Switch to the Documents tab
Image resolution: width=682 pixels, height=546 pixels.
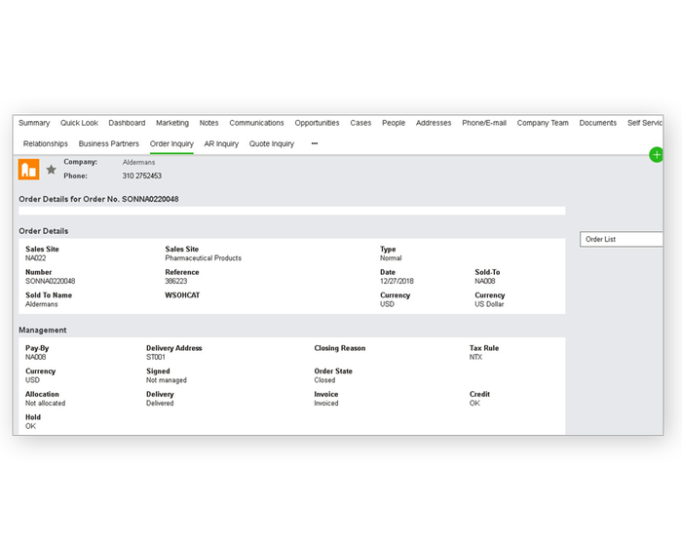pyautogui.click(x=597, y=123)
